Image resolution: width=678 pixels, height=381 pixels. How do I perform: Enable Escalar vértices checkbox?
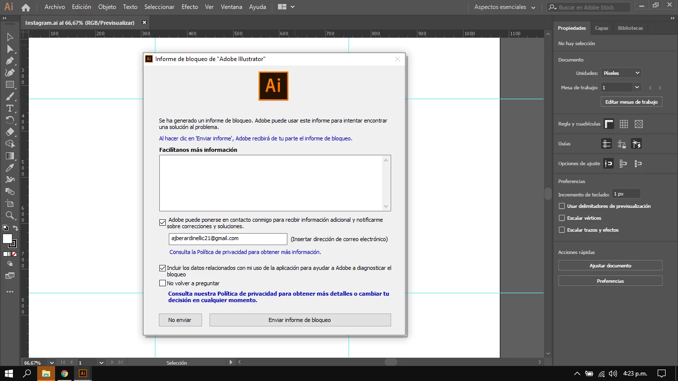coord(562,218)
